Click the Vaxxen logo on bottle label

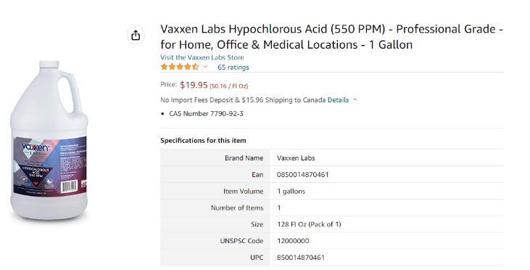(x=35, y=147)
